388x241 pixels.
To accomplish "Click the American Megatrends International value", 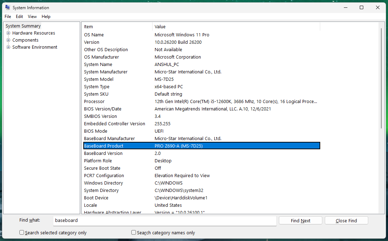I will click(x=213, y=109).
